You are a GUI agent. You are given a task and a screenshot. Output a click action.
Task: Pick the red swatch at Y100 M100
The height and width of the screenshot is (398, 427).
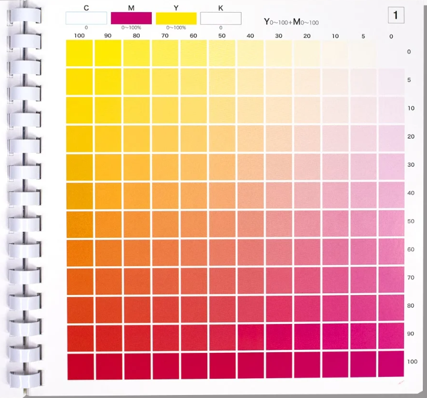(x=79, y=366)
